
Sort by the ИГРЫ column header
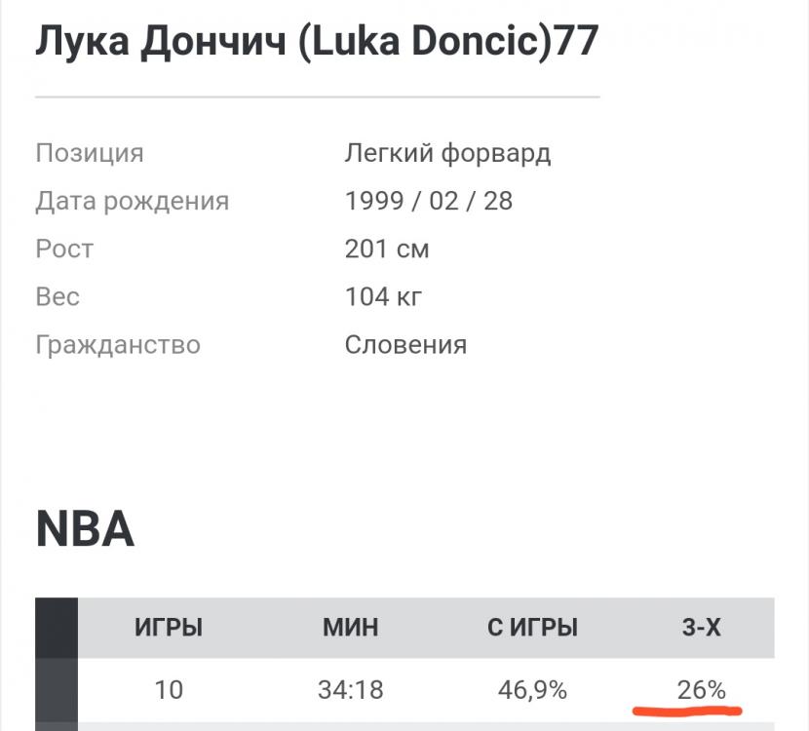click(x=169, y=629)
